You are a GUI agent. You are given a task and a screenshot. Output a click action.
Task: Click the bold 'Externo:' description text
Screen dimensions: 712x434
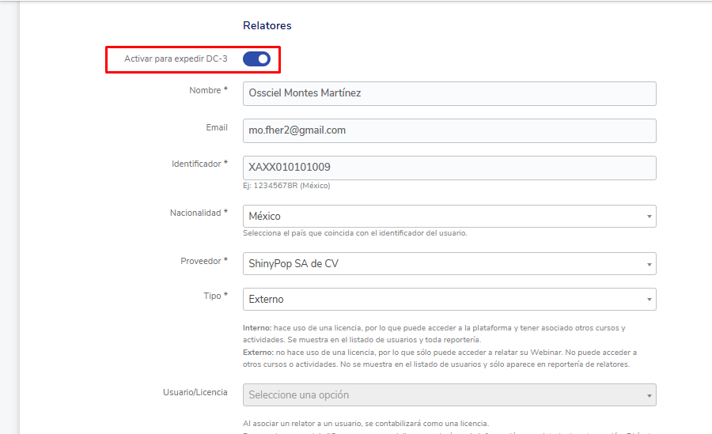[x=258, y=352]
